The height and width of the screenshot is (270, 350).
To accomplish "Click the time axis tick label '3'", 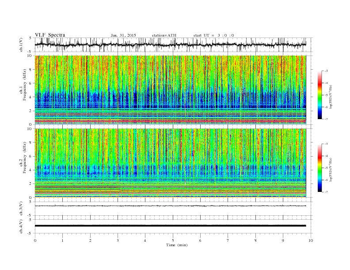I will [x=118, y=240].
